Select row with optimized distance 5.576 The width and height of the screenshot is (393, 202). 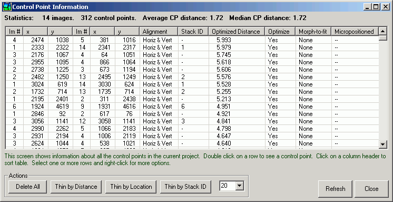coord(192,77)
